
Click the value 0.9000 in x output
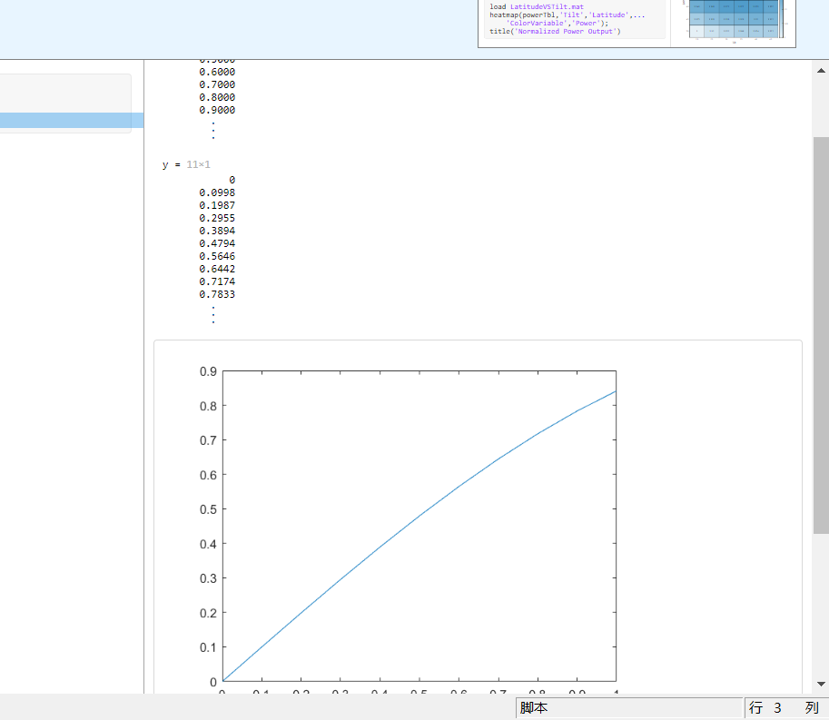point(217,110)
